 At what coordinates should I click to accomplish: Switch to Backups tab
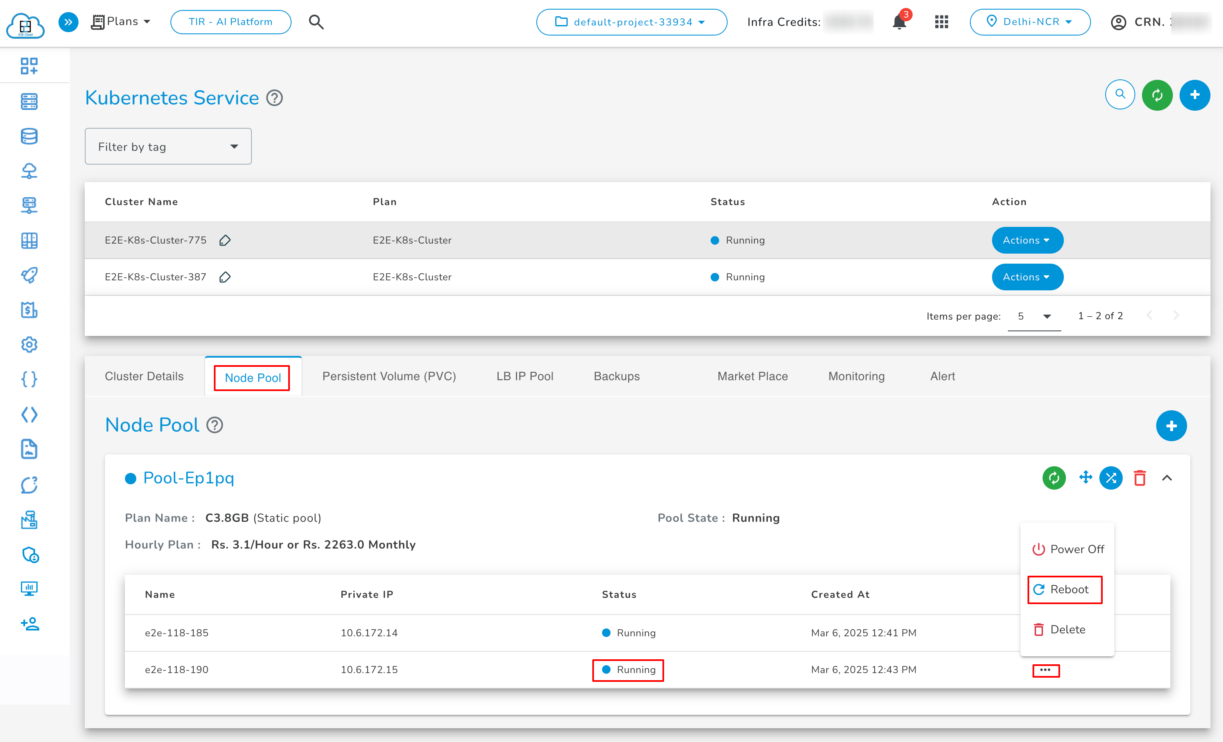617,376
